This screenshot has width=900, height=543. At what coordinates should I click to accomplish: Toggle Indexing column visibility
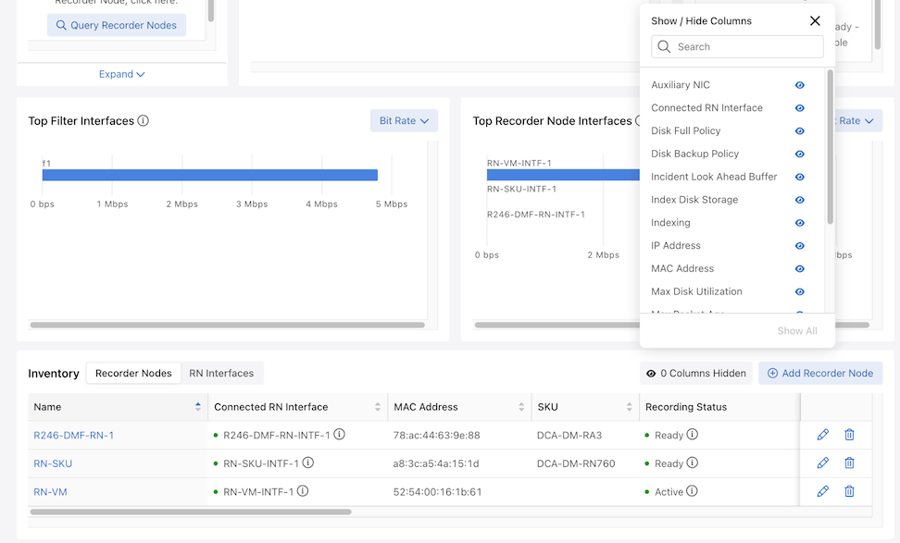pos(800,223)
